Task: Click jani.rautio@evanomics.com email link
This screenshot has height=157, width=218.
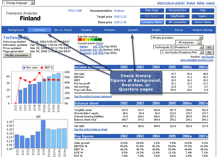Action: click(197, 60)
